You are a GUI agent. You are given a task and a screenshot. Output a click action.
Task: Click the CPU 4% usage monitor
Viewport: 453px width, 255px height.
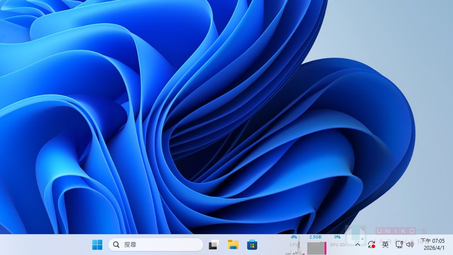coord(295,245)
